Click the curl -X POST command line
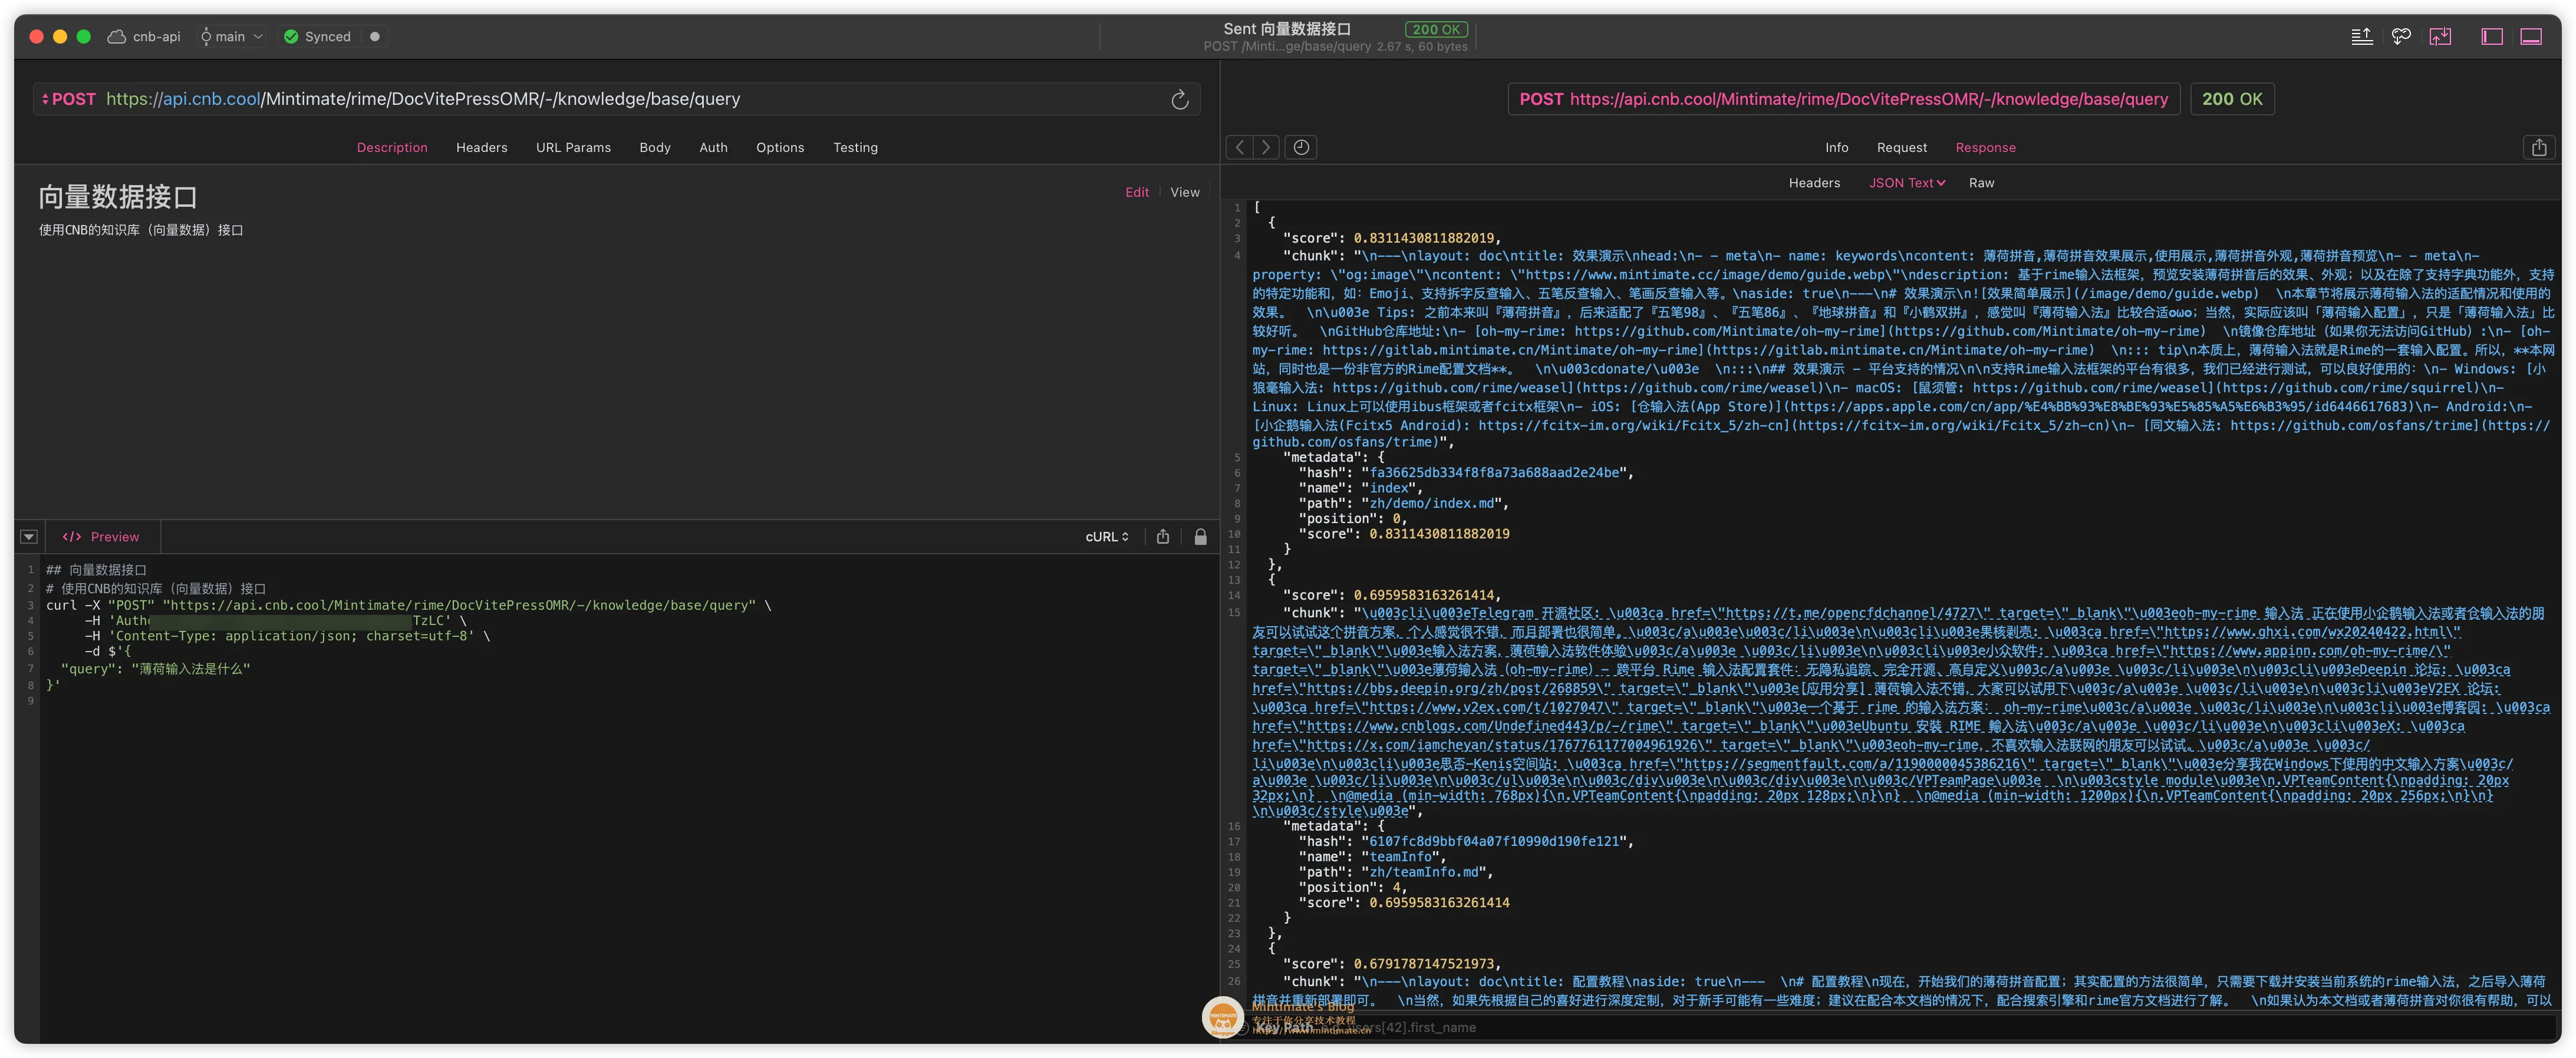 click(409, 606)
